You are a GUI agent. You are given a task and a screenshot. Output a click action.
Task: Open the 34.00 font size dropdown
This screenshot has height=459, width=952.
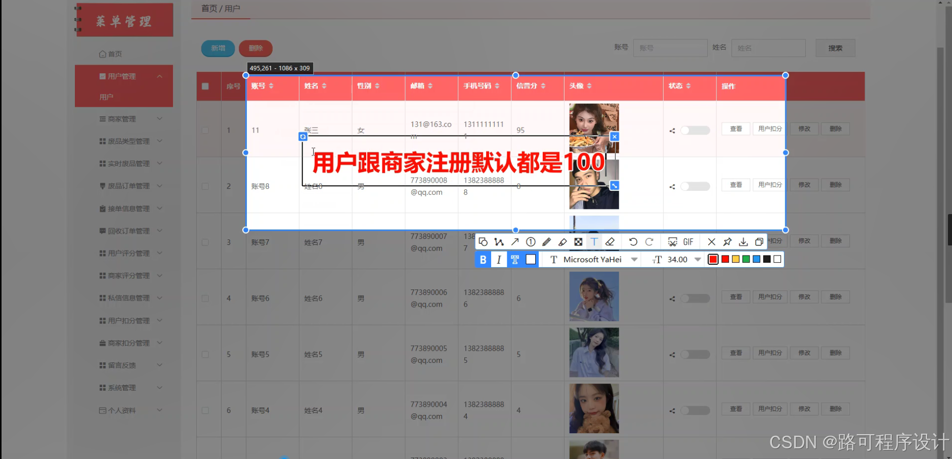click(676, 260)
